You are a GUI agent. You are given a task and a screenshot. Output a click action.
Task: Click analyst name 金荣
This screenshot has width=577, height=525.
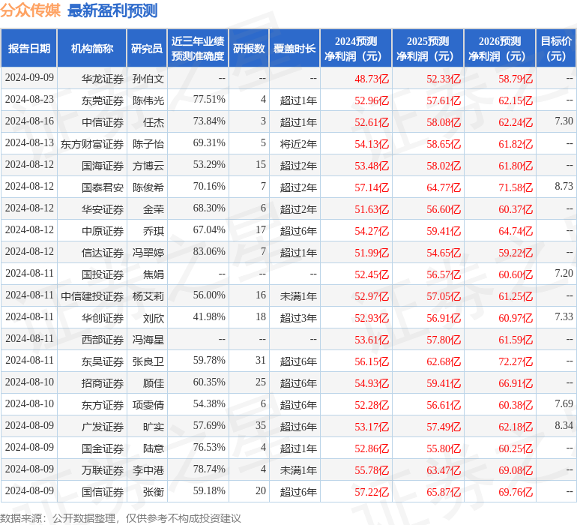point(154,209)
